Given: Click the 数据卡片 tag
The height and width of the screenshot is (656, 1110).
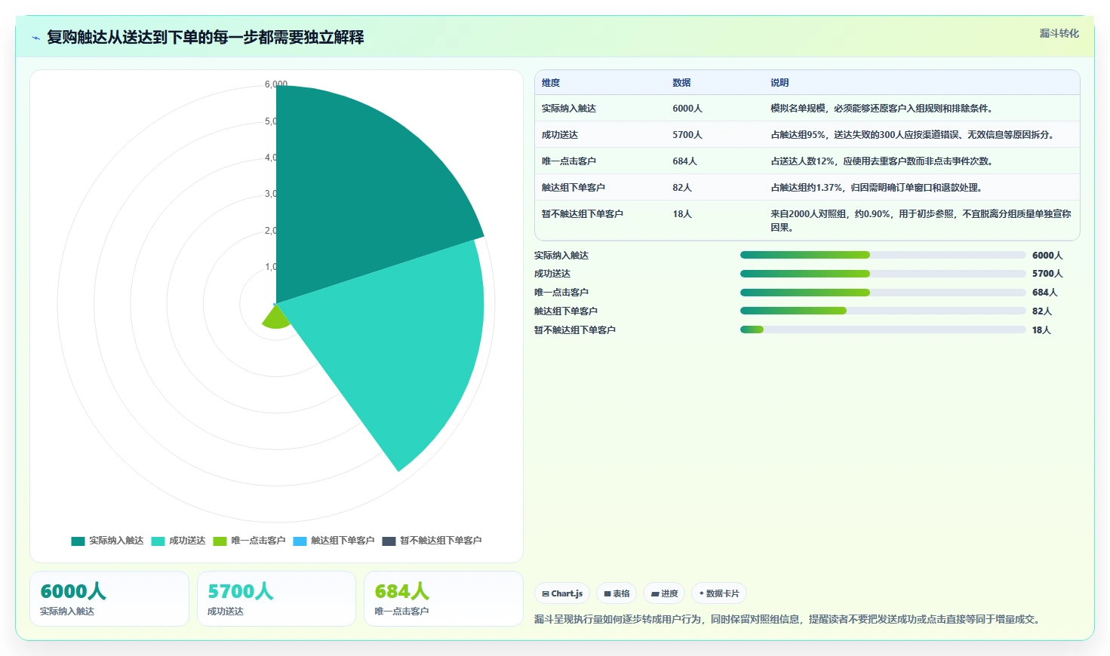Looking at the screenshot, I should click(x=719, y=593).
